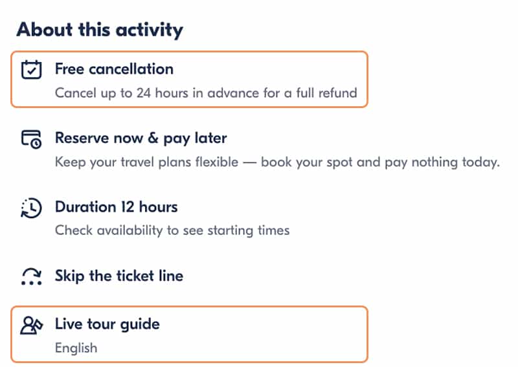This screenshot has width=518, height=367.
Task: Click the 24 hours full refund description
Action: tap(206, 93)
